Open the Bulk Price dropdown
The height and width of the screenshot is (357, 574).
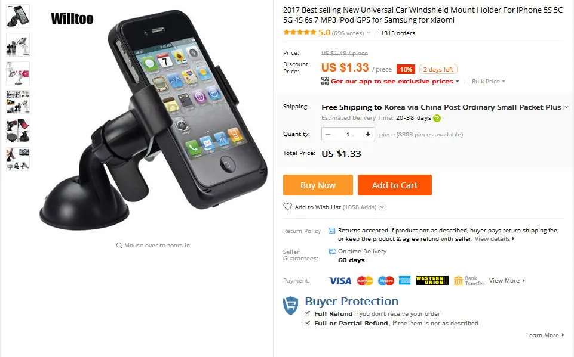pos(489,82)
